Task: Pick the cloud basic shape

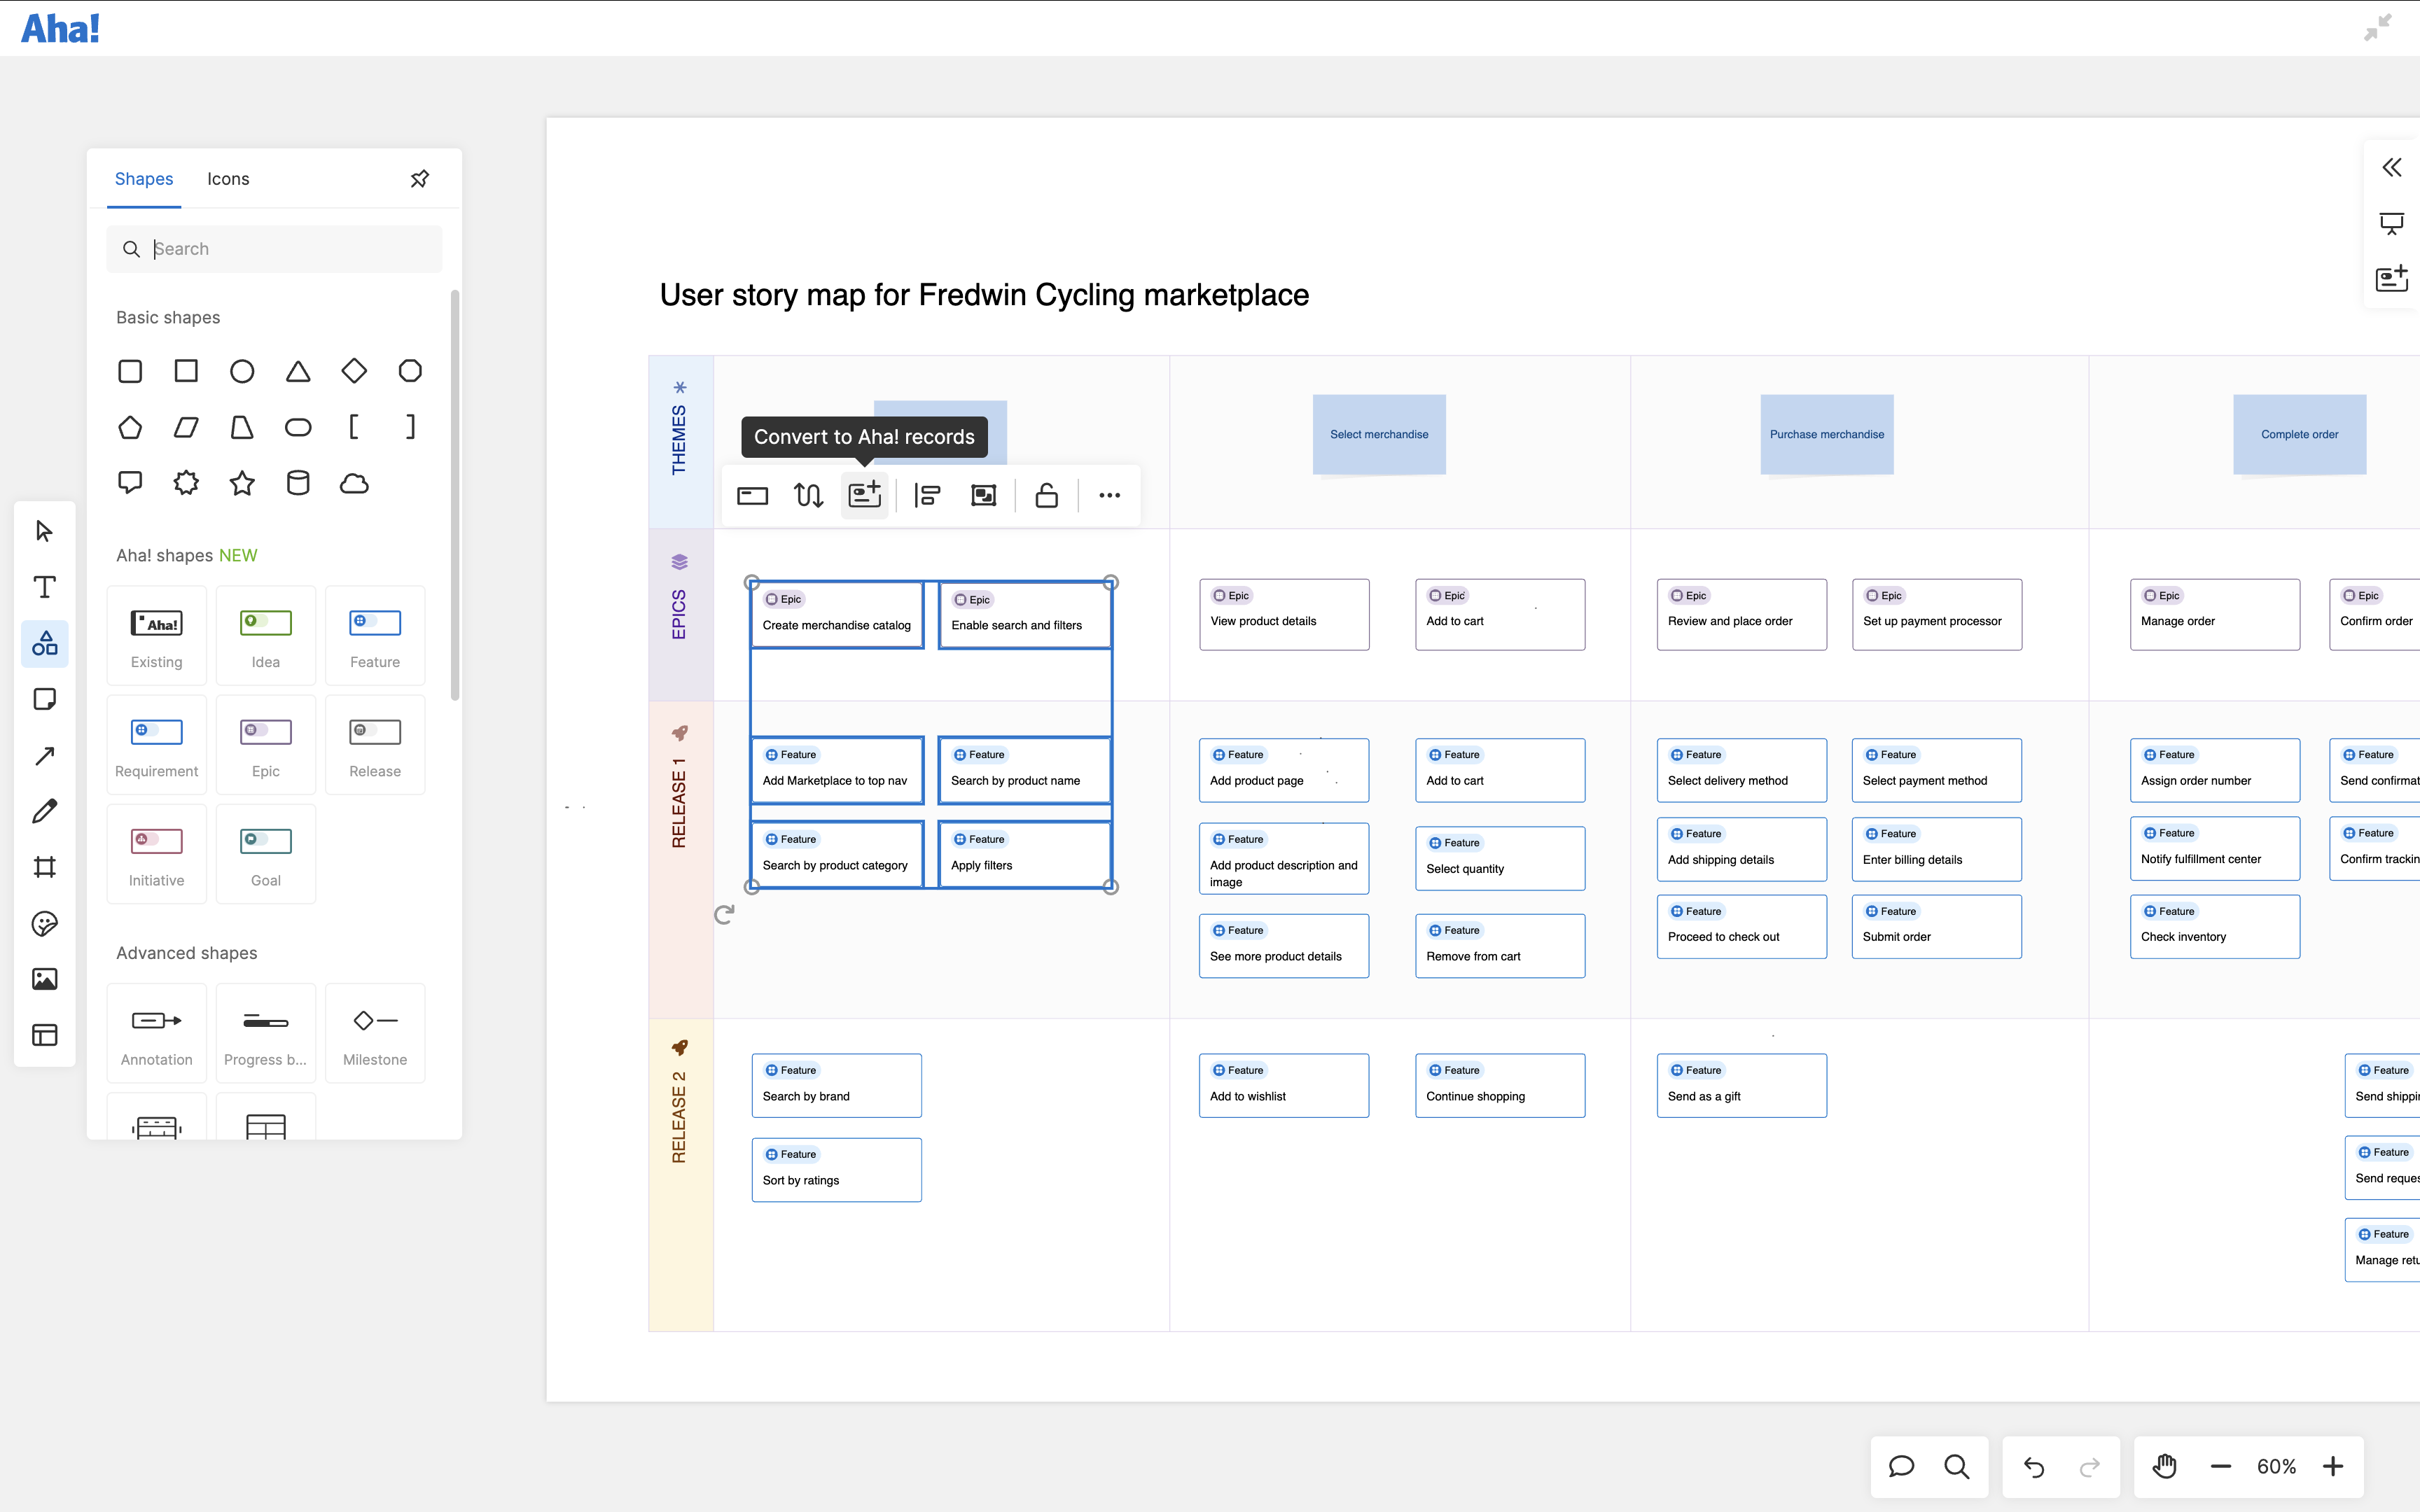Action: point(354,483)
